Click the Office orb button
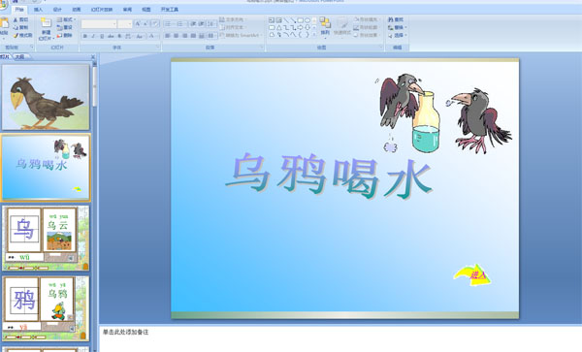The width and height of the screenshot is (582, 352). [3, 5]
